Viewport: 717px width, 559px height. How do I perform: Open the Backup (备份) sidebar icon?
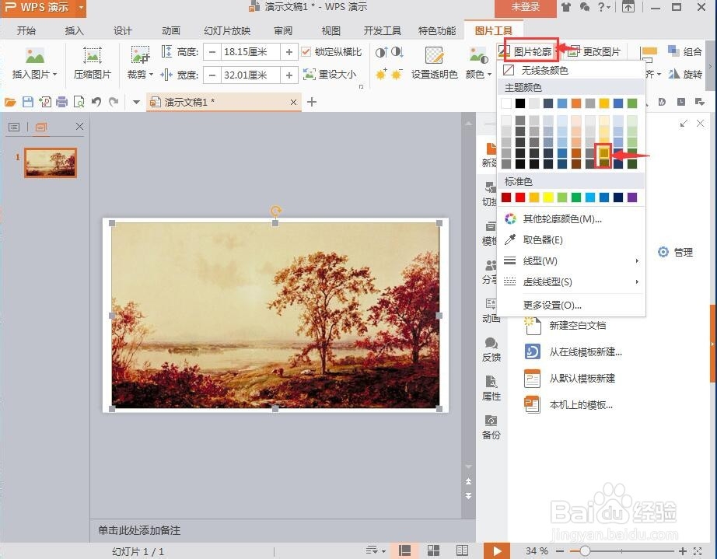[x=491, y=421]
